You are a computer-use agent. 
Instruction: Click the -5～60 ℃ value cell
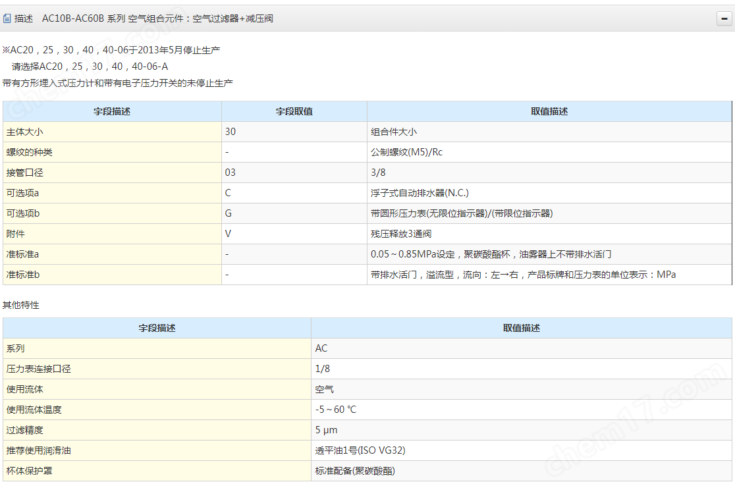pos(522,410)
